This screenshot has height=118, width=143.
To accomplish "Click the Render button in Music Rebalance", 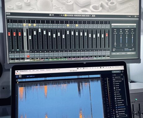I will tap(133, 53).
